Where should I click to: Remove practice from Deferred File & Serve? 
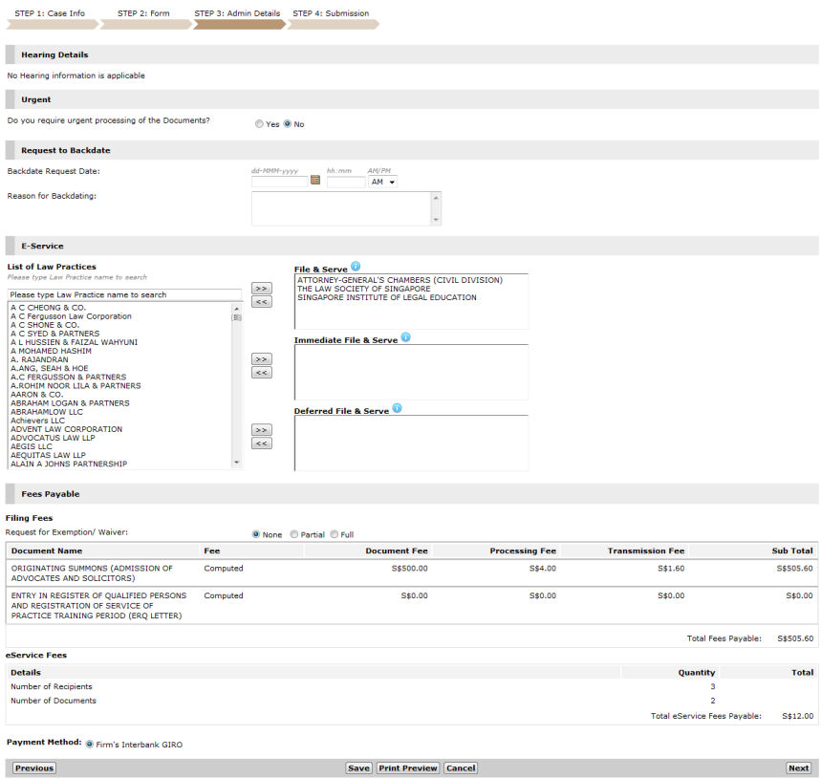click(261, 443)
